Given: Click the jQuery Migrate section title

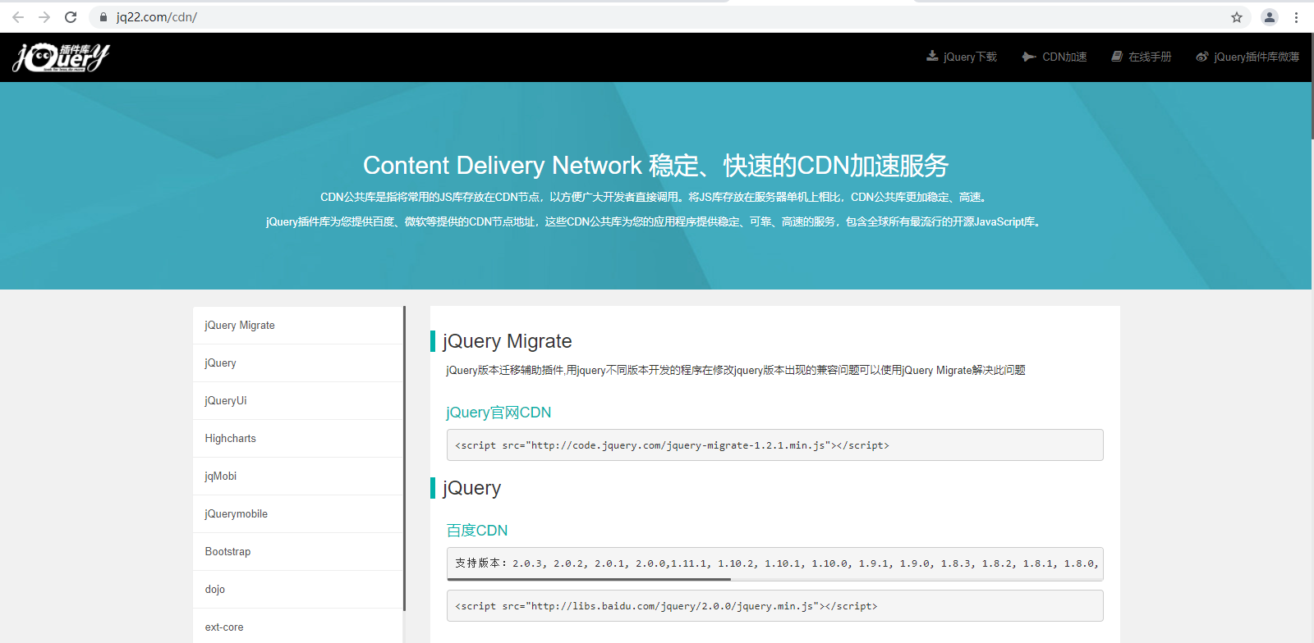Looking at the screenshot, I should [507, 341].
